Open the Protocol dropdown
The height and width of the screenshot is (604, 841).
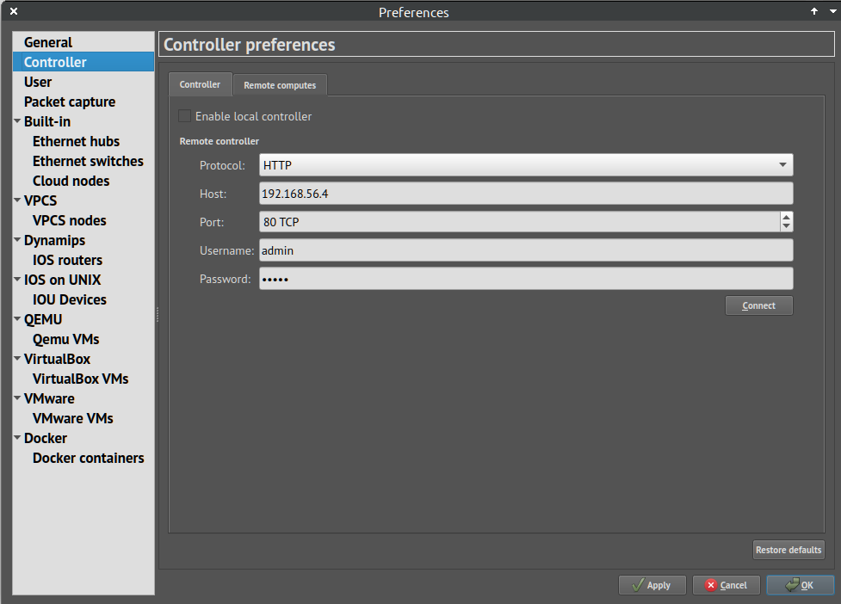pyautogui.click(x=526, y=165)
